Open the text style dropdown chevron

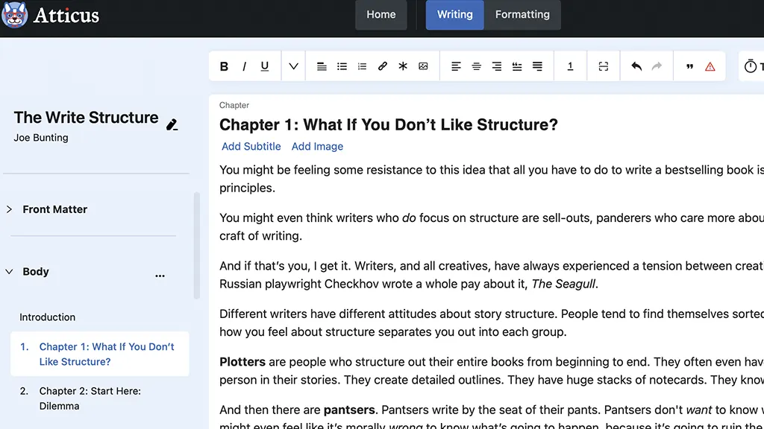coord(293,66)
